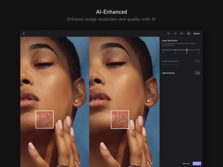
Task: Confirm edits with the Done button
Action: click(197, 164)
